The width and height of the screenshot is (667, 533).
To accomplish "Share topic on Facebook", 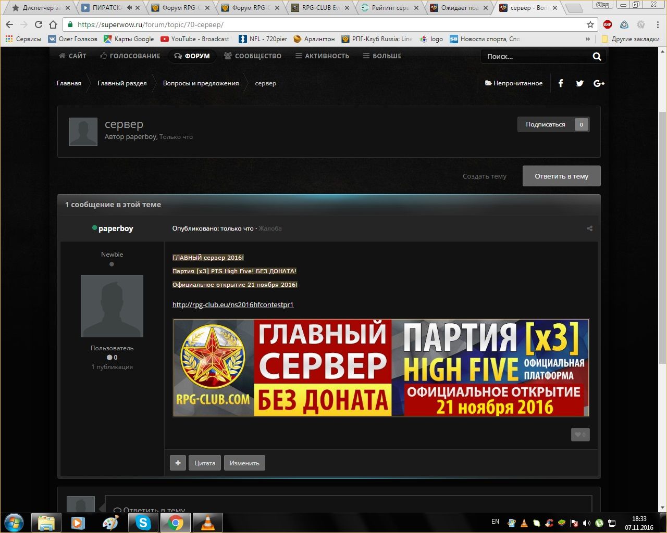I will click(561, 83).
